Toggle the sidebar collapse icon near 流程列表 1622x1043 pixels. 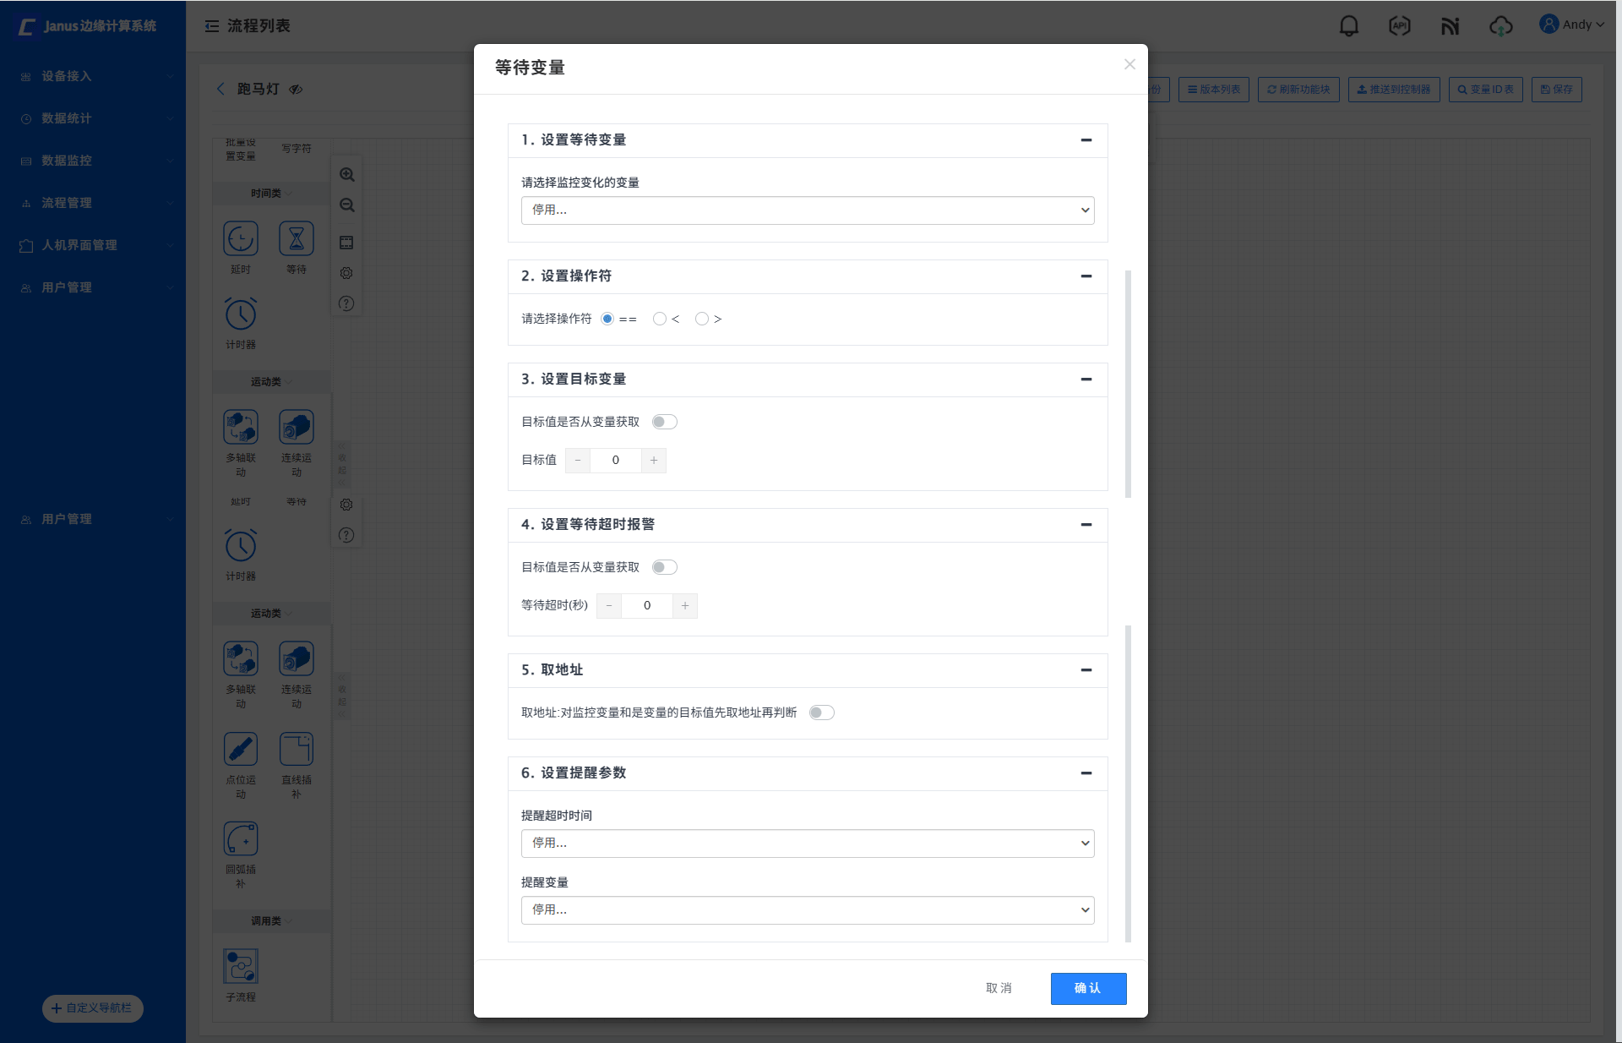pyautogui.click(x=212, y=26)
